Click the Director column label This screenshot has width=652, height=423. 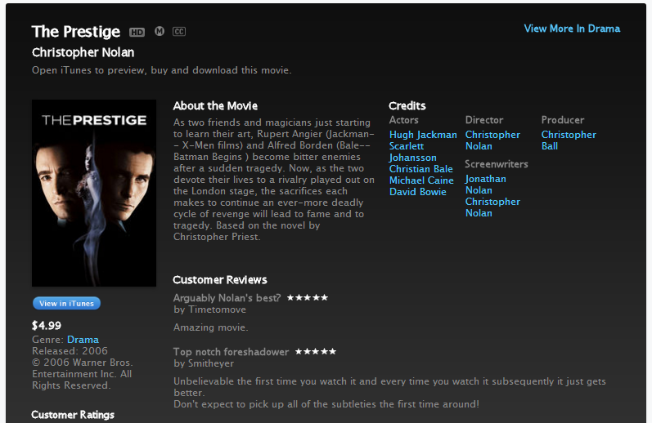tap(484, 120)
